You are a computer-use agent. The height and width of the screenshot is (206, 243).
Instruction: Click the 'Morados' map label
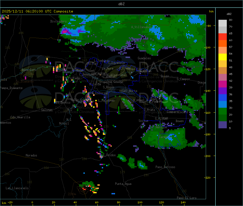31,155
